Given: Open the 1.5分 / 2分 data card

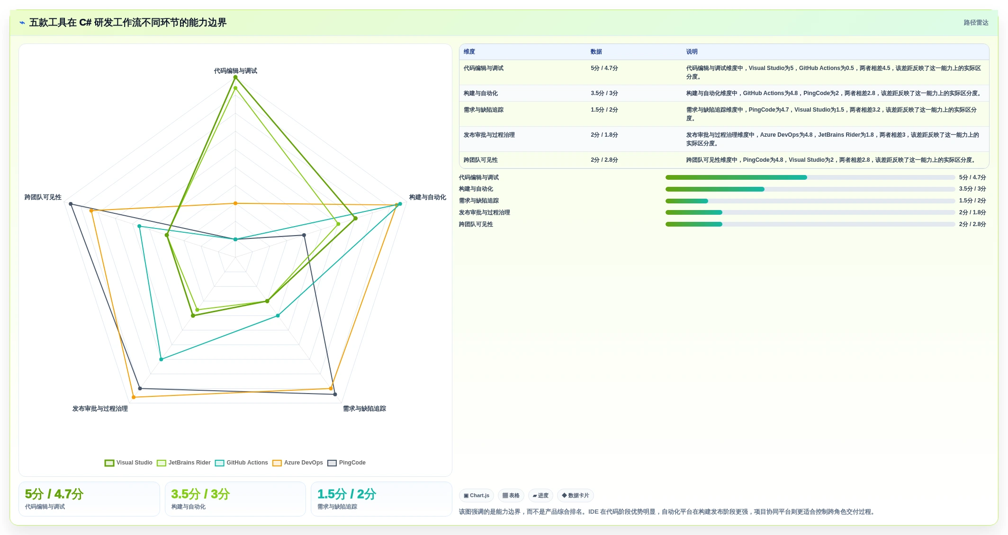Looking at the screenshot, I should click(381, 499).
